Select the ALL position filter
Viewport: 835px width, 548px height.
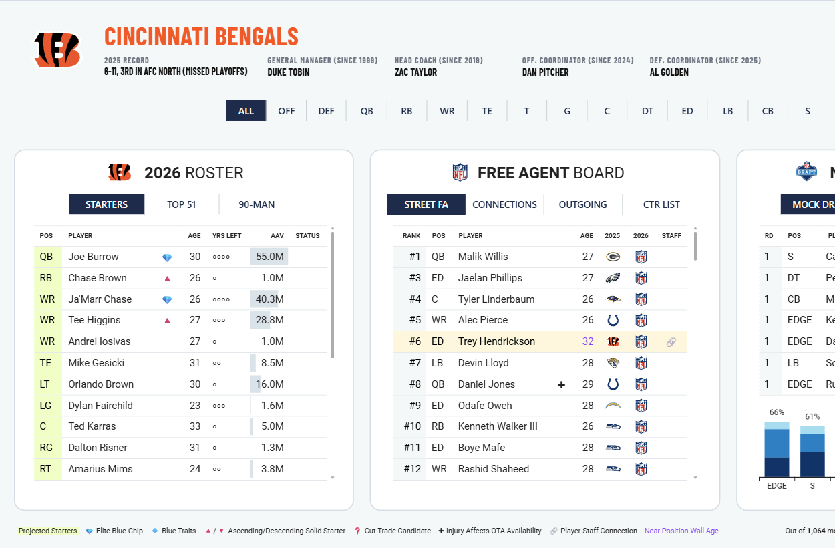click(246, 111)
